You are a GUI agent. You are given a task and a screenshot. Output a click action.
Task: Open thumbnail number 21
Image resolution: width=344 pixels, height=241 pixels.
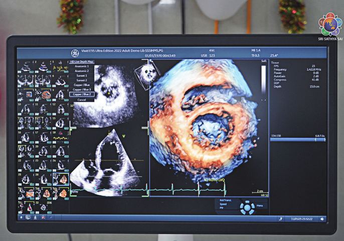pos(61,151)
